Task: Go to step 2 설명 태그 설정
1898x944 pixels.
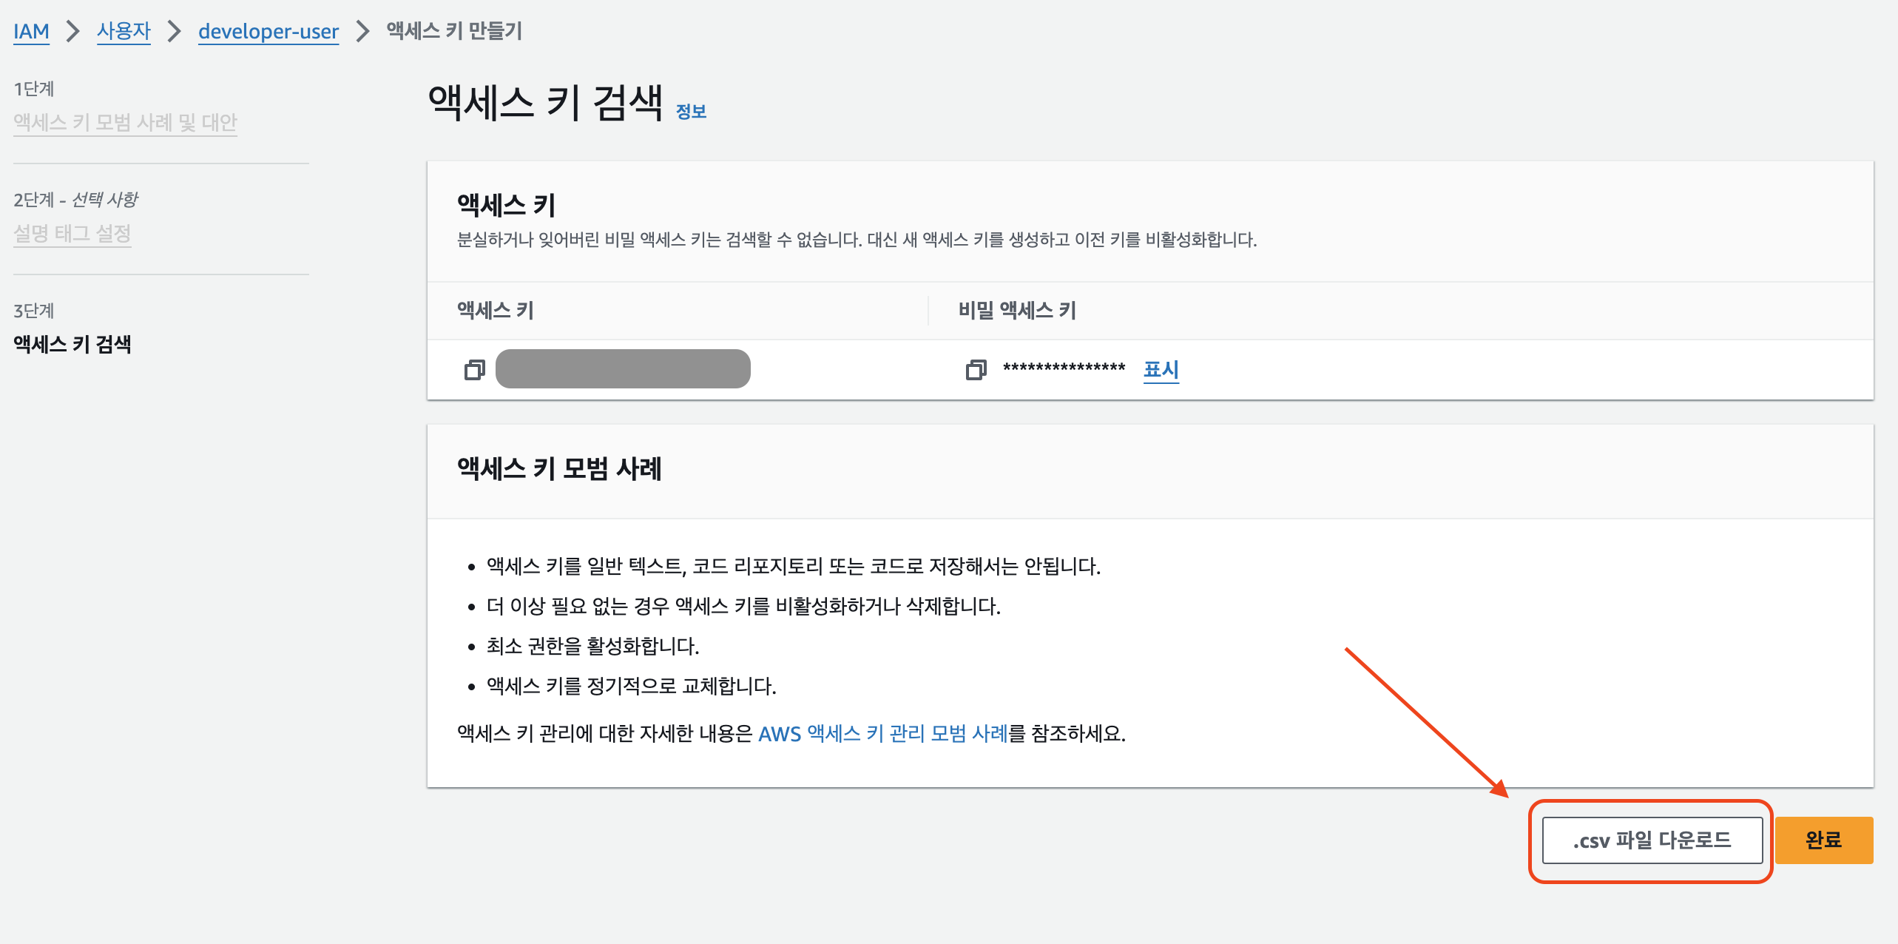Action: pyautogui.click(x=72, y=233)
